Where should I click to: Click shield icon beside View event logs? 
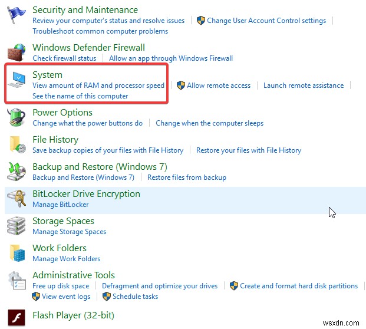pyautogui.click(x=36, y=297)
